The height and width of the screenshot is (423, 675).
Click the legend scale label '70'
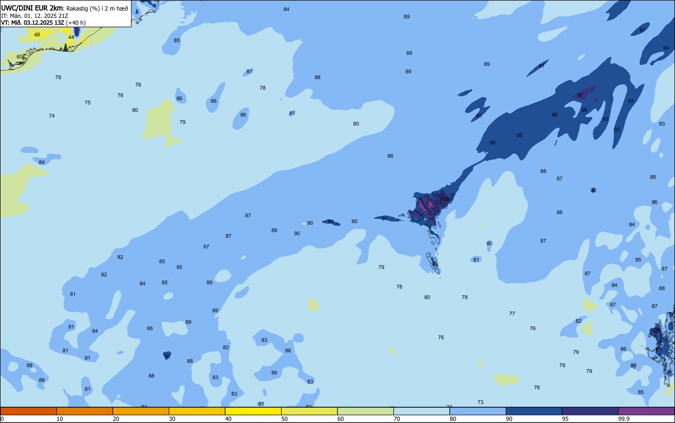tap(397, 419)
